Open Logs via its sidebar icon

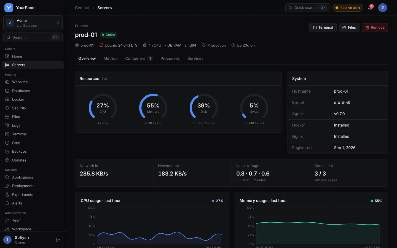click(x=7, y=125)
